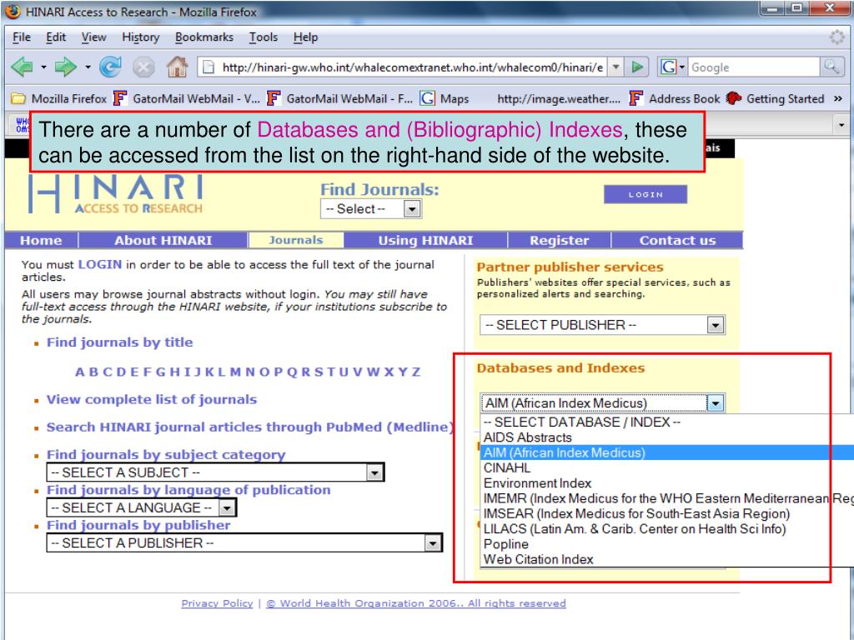854x640 pixels.
Task: Click in the Google search field
Action: point(753,67)
